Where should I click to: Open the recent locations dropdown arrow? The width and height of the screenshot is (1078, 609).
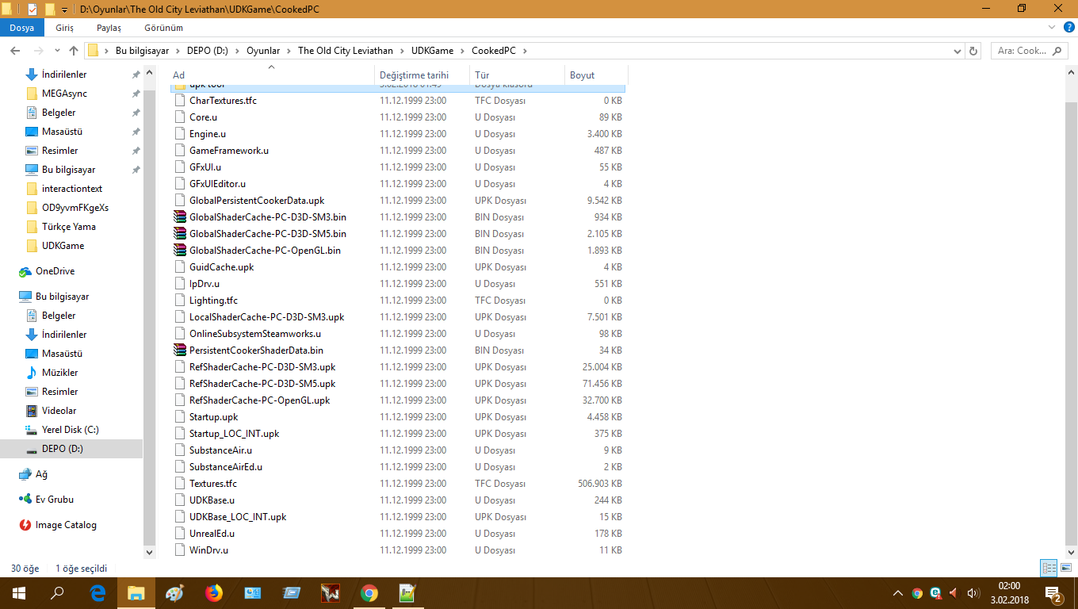coord(55,51)
